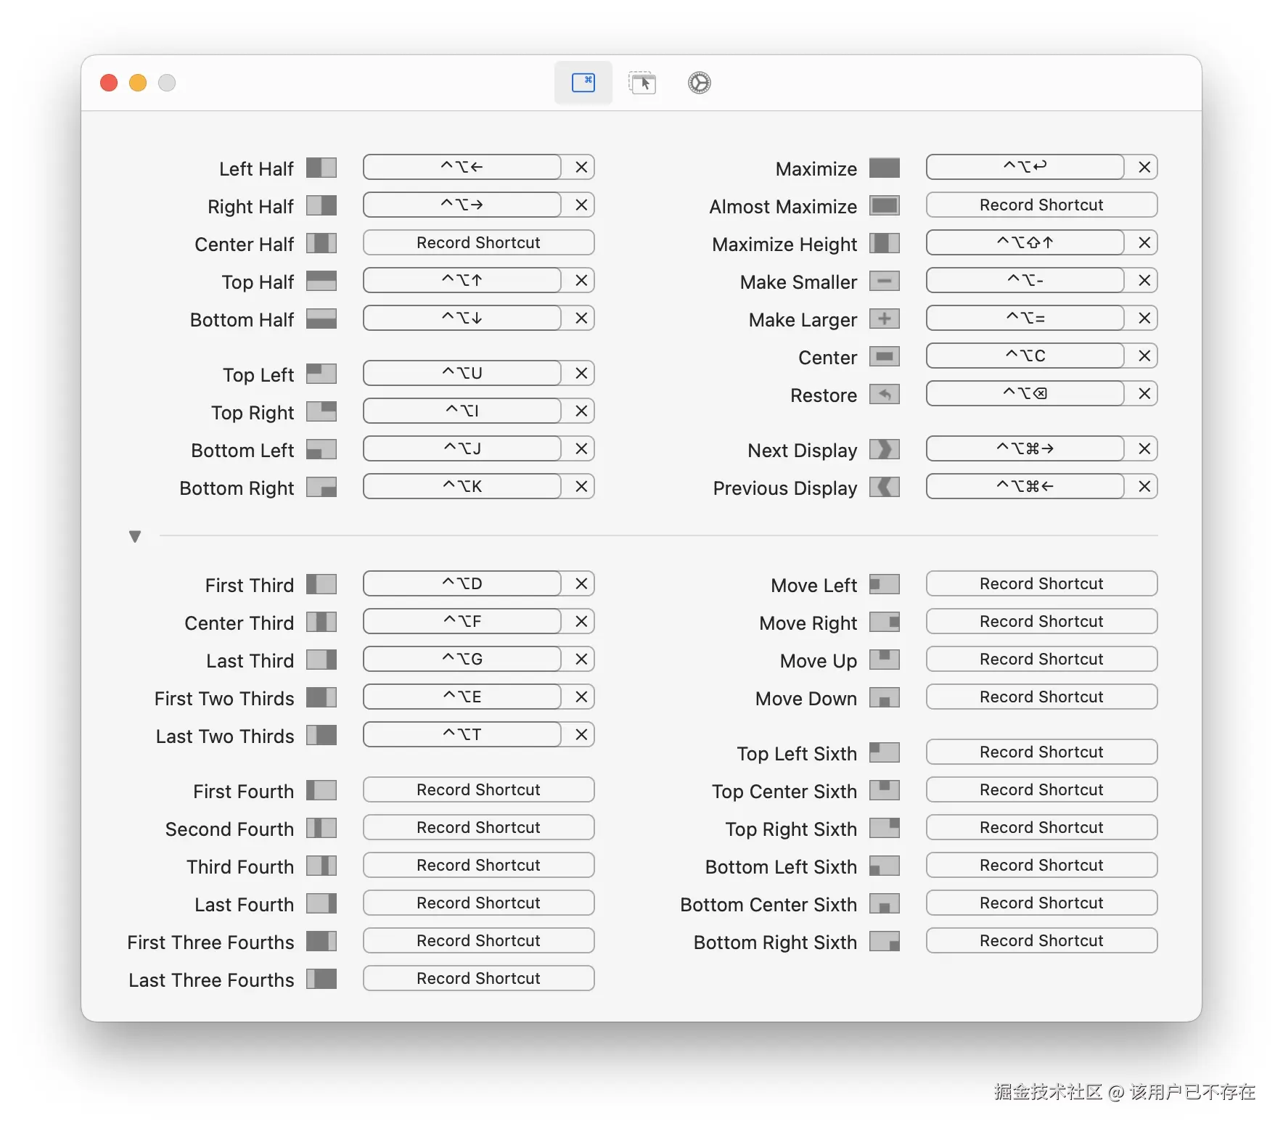Click the Make Smaller minus icon
1283x1129 pixels.
[x=885, y=281]
